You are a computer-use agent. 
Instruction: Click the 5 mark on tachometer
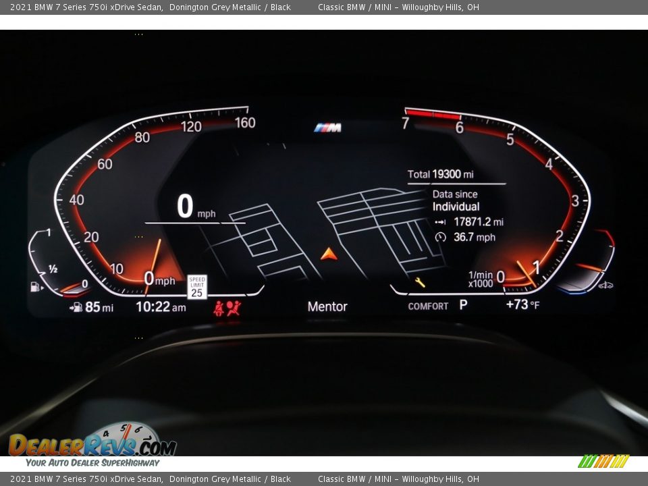[510, 140]
